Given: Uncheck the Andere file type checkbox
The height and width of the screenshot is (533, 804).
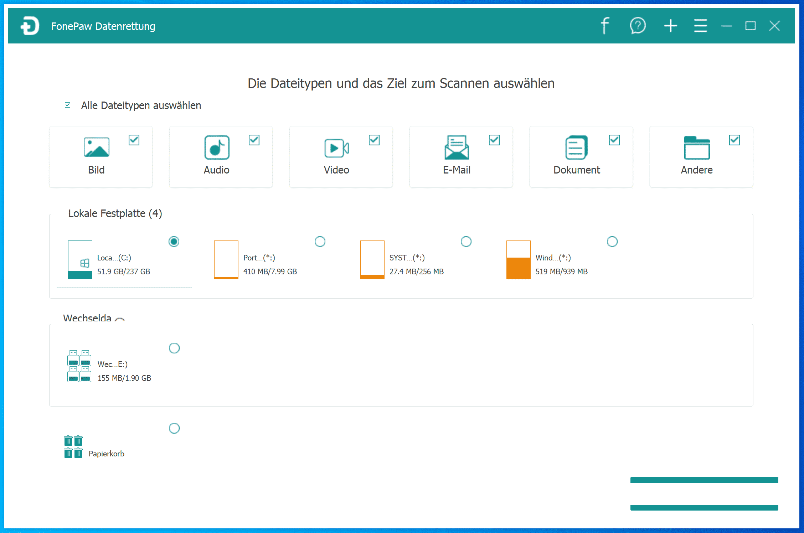Looking at the screenshot, I should 735,140.
